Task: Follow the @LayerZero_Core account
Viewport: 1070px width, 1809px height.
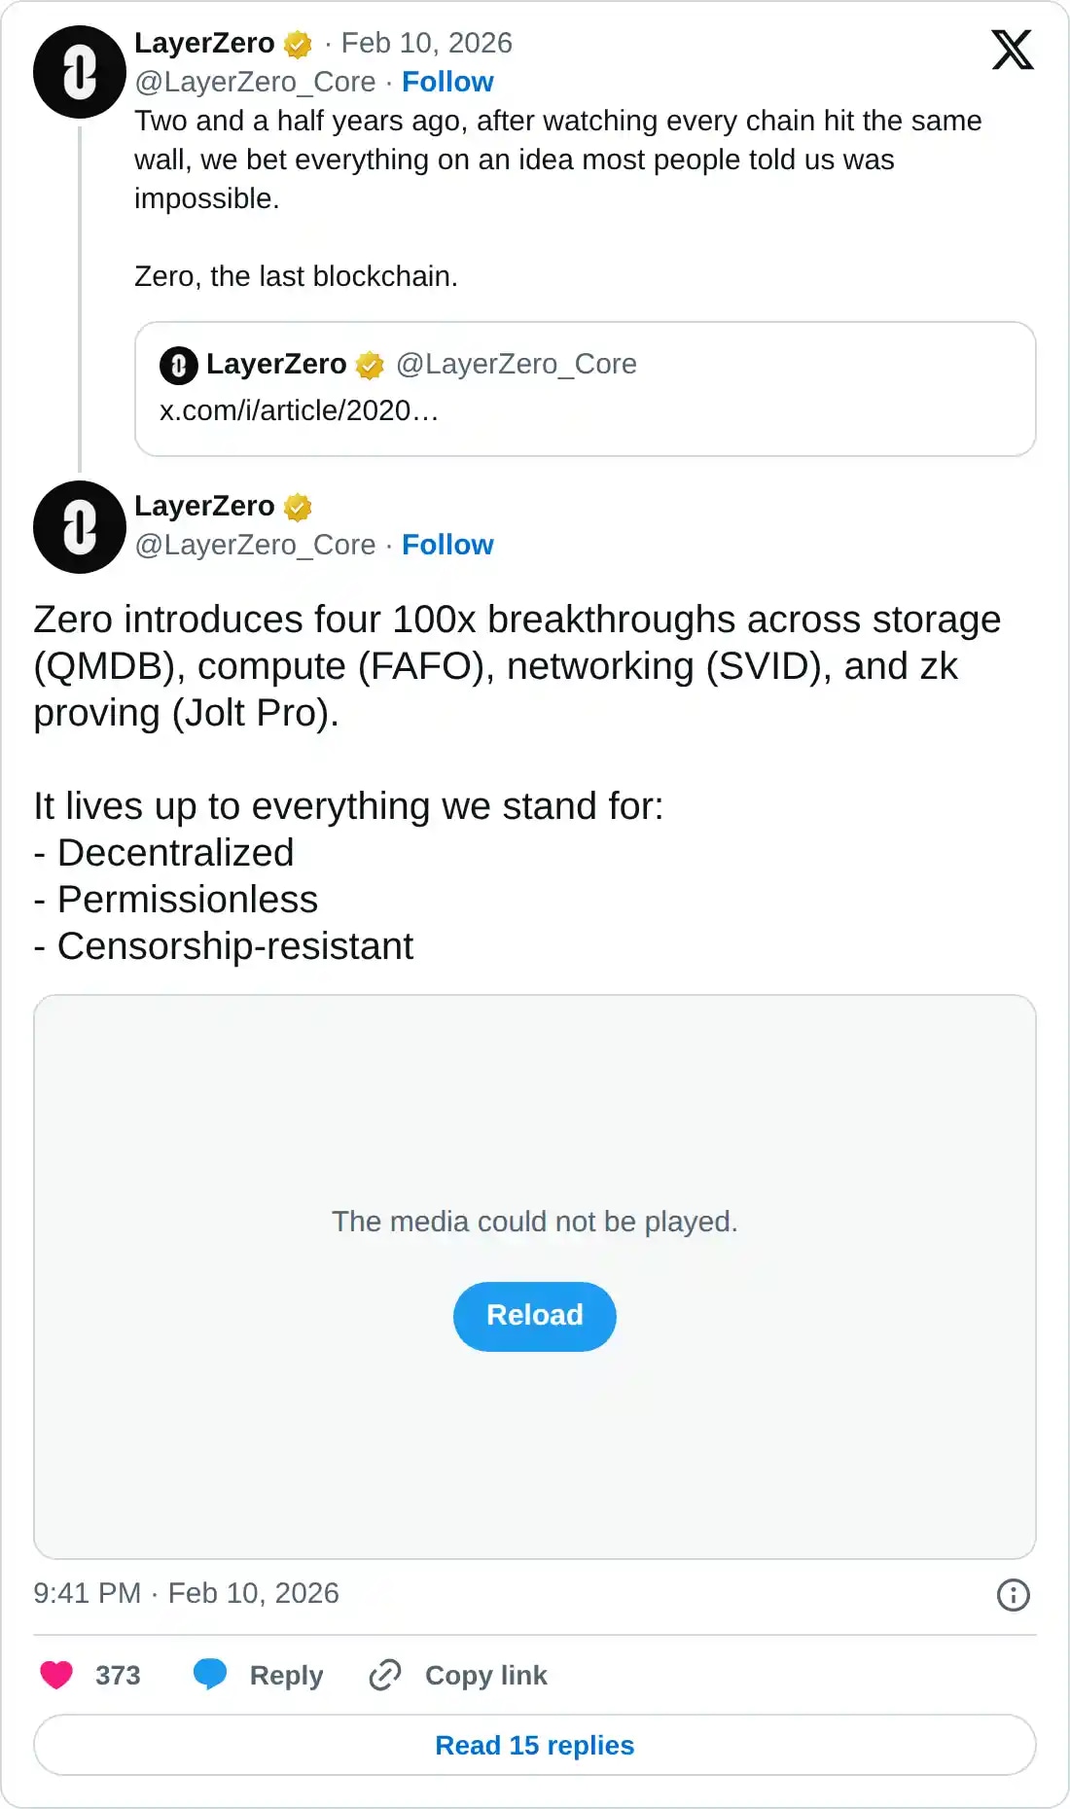Action: pyautogui.click(x=447, y=82)
